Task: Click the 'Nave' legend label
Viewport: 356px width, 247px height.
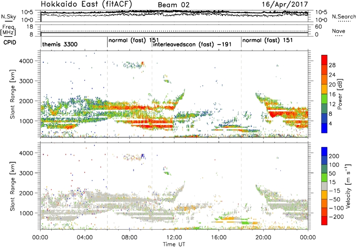Action: pos(339,31)
